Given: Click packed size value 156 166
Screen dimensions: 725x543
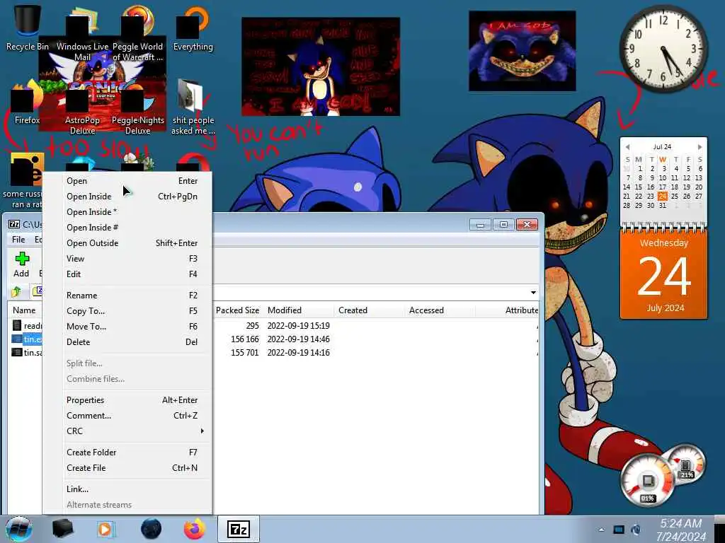Looking at the screenshot, I should click(x=244, y=339).
